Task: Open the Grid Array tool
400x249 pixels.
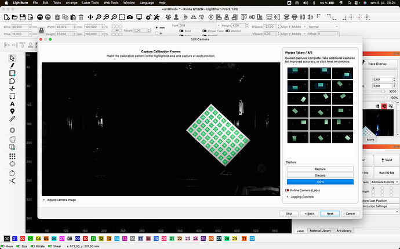Action: point(12,156)
